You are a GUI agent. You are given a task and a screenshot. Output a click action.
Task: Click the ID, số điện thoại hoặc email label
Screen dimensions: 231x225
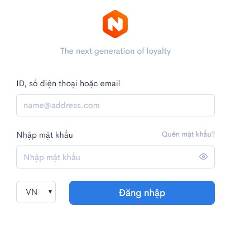(68, 83)
